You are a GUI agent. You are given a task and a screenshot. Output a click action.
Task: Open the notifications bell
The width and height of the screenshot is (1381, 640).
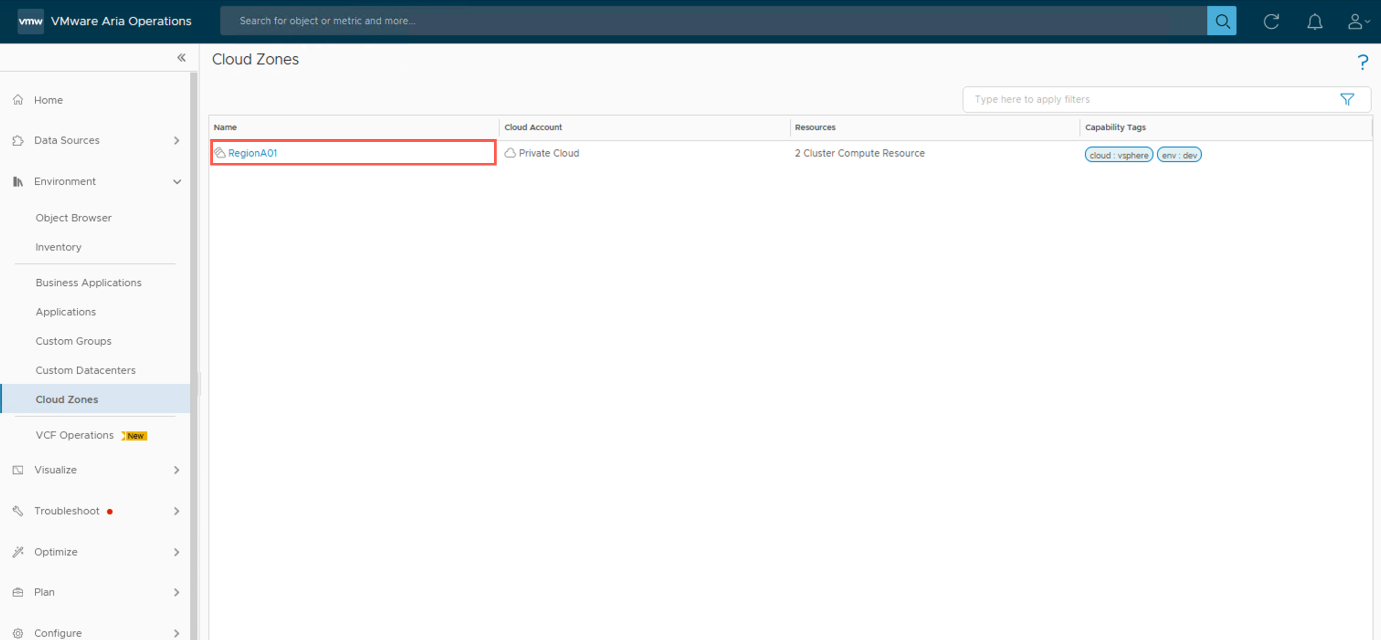pos(1314,21)
